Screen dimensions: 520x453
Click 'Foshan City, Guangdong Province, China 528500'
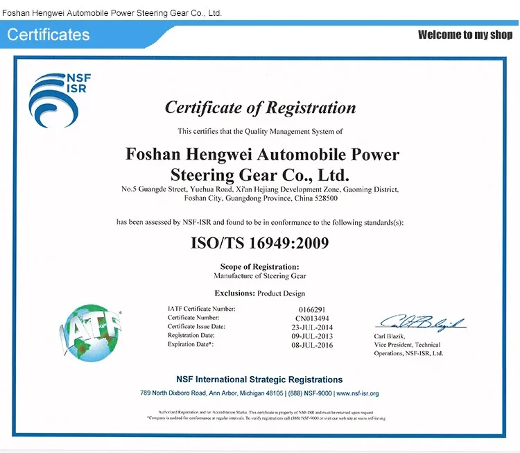pos(261,198)
